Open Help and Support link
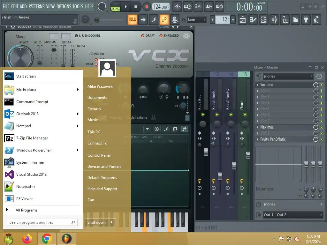 point(102,189)
